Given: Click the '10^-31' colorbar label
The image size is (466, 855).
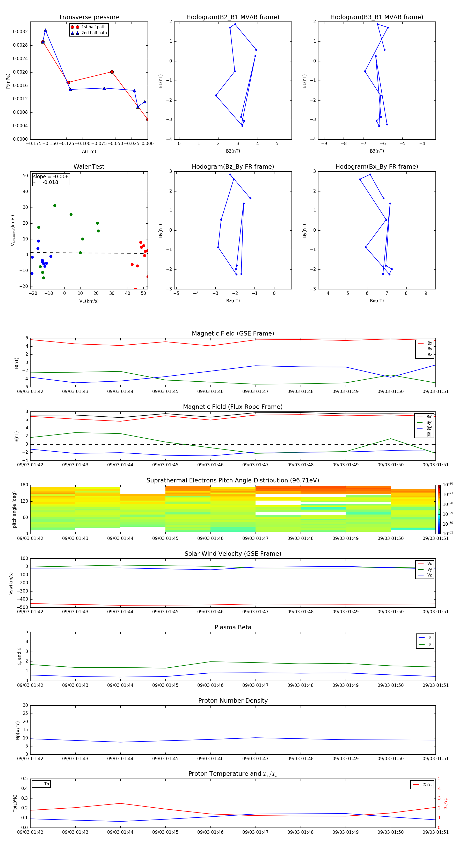Looking at the screenshot, I should click(x=448, y=533).
